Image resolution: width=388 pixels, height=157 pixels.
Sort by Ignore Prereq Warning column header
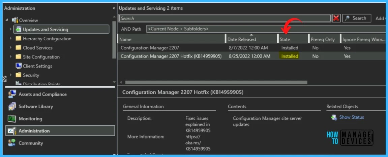[x=364, y=39]
